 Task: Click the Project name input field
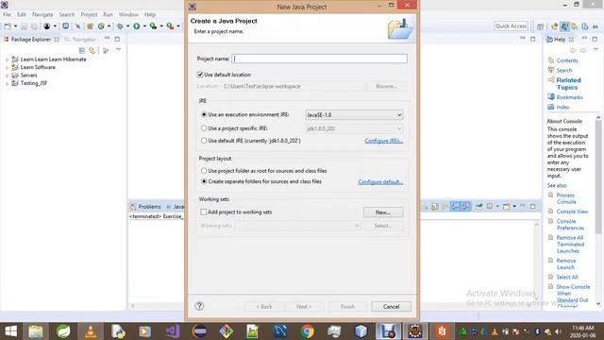(319, 59)
